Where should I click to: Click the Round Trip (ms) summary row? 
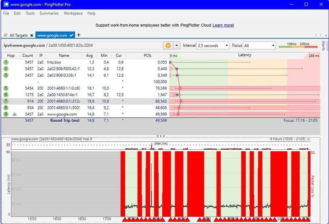[x=161, y=120]
